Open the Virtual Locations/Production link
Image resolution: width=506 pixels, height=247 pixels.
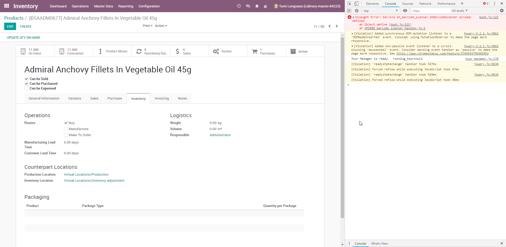pyautogui.click(x=86, y=174)
